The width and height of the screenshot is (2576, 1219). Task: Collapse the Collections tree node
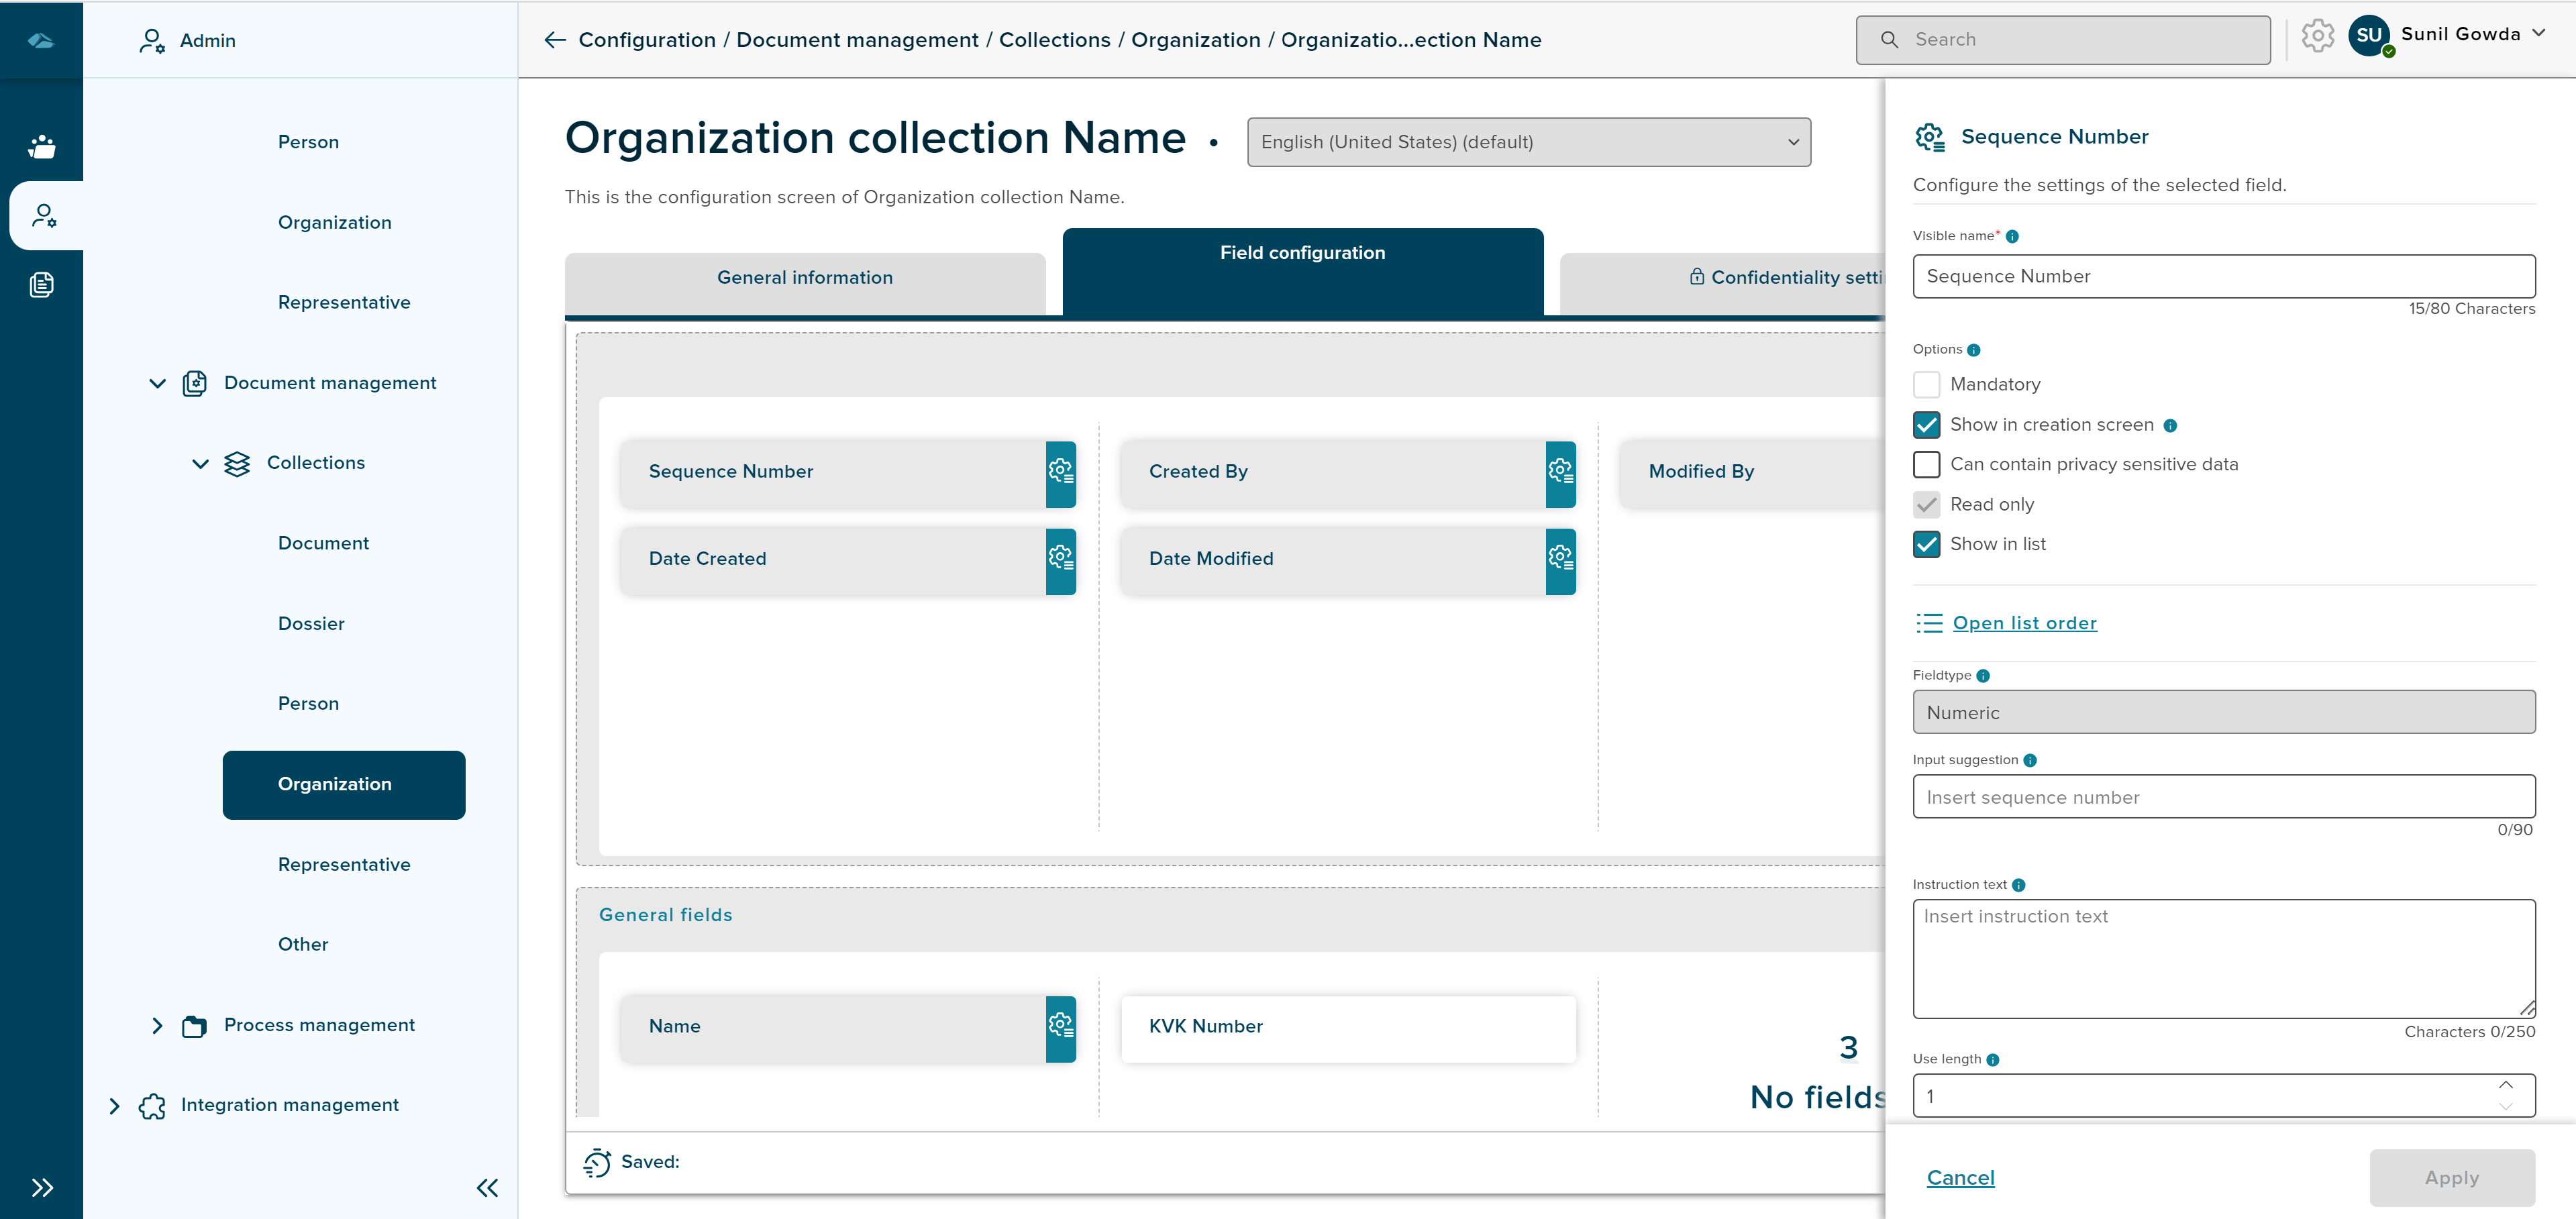pos(200,463)
